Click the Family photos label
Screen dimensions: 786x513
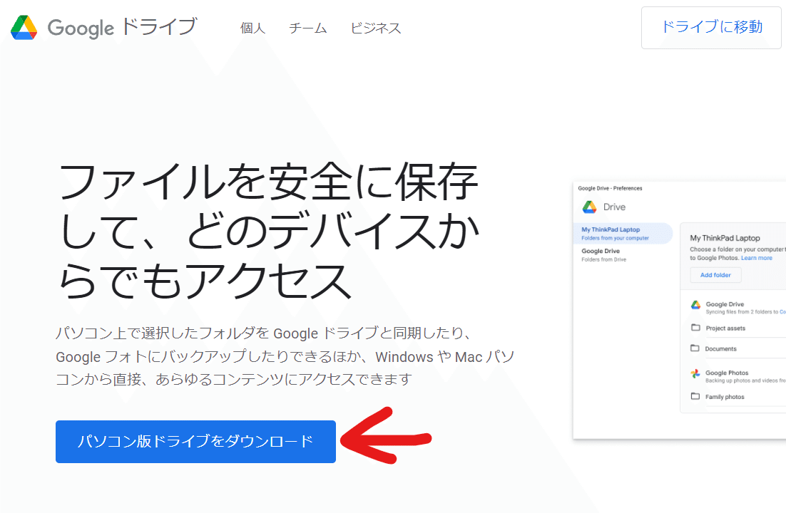click(x=725, y=397)
